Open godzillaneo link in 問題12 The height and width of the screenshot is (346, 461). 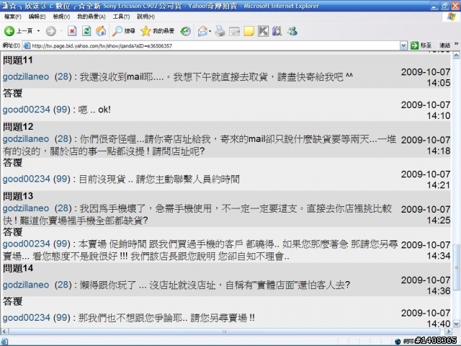pyautogui.click(x=26, y=139)
